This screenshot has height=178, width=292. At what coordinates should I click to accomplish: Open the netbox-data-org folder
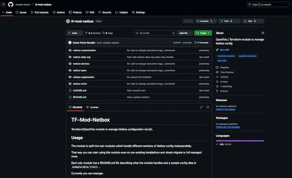[x=82, y=57]
